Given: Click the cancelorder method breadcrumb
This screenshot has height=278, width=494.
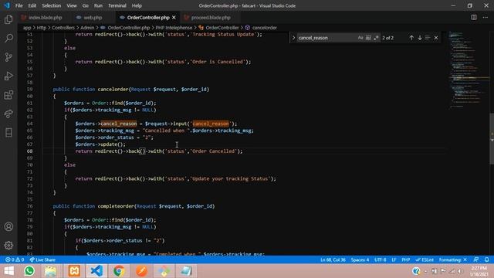Looking at the screenshot, I should (264, 28).
